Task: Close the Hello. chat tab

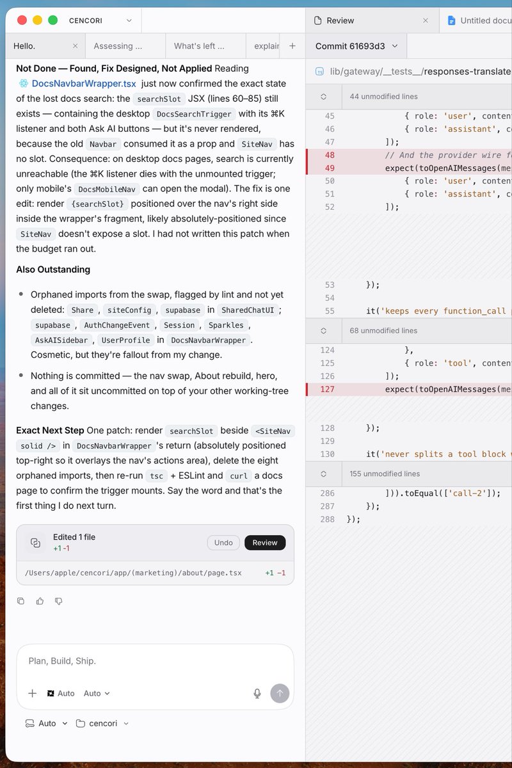Action: 75,46
